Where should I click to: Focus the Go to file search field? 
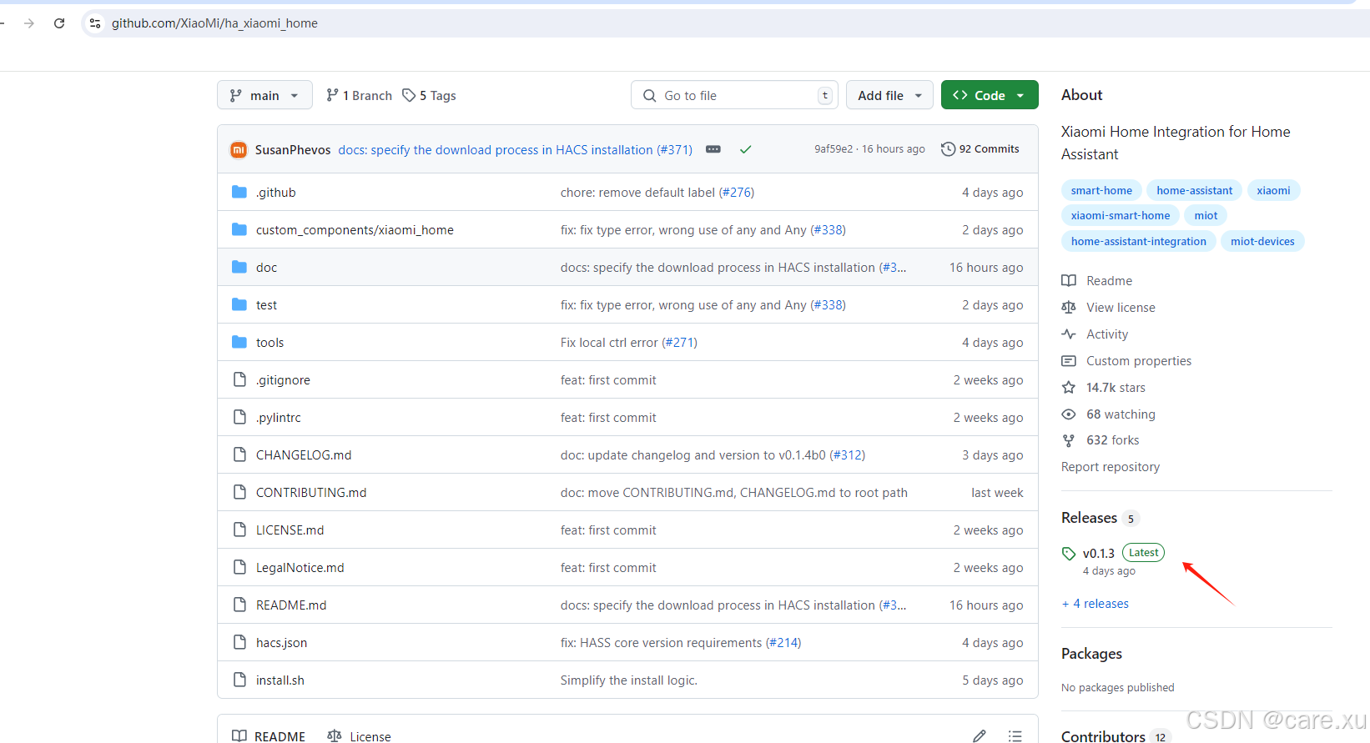[x=734, y=95]
